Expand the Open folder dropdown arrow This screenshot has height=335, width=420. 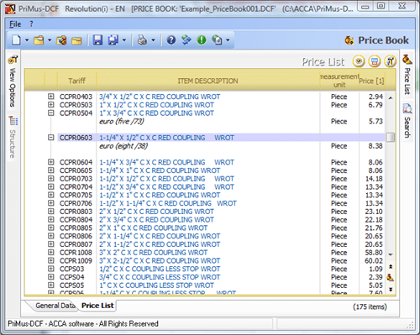(50, 40)
